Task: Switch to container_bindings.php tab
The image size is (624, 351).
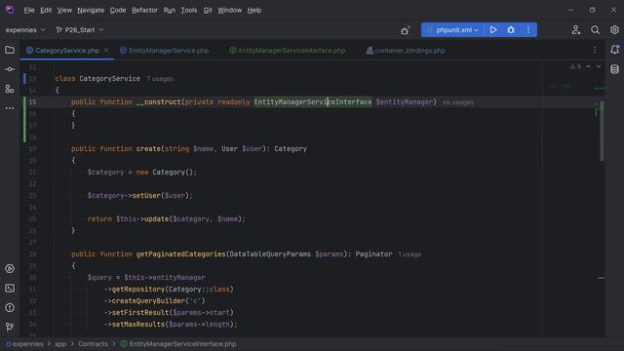Action: click(x=406, y=51)
